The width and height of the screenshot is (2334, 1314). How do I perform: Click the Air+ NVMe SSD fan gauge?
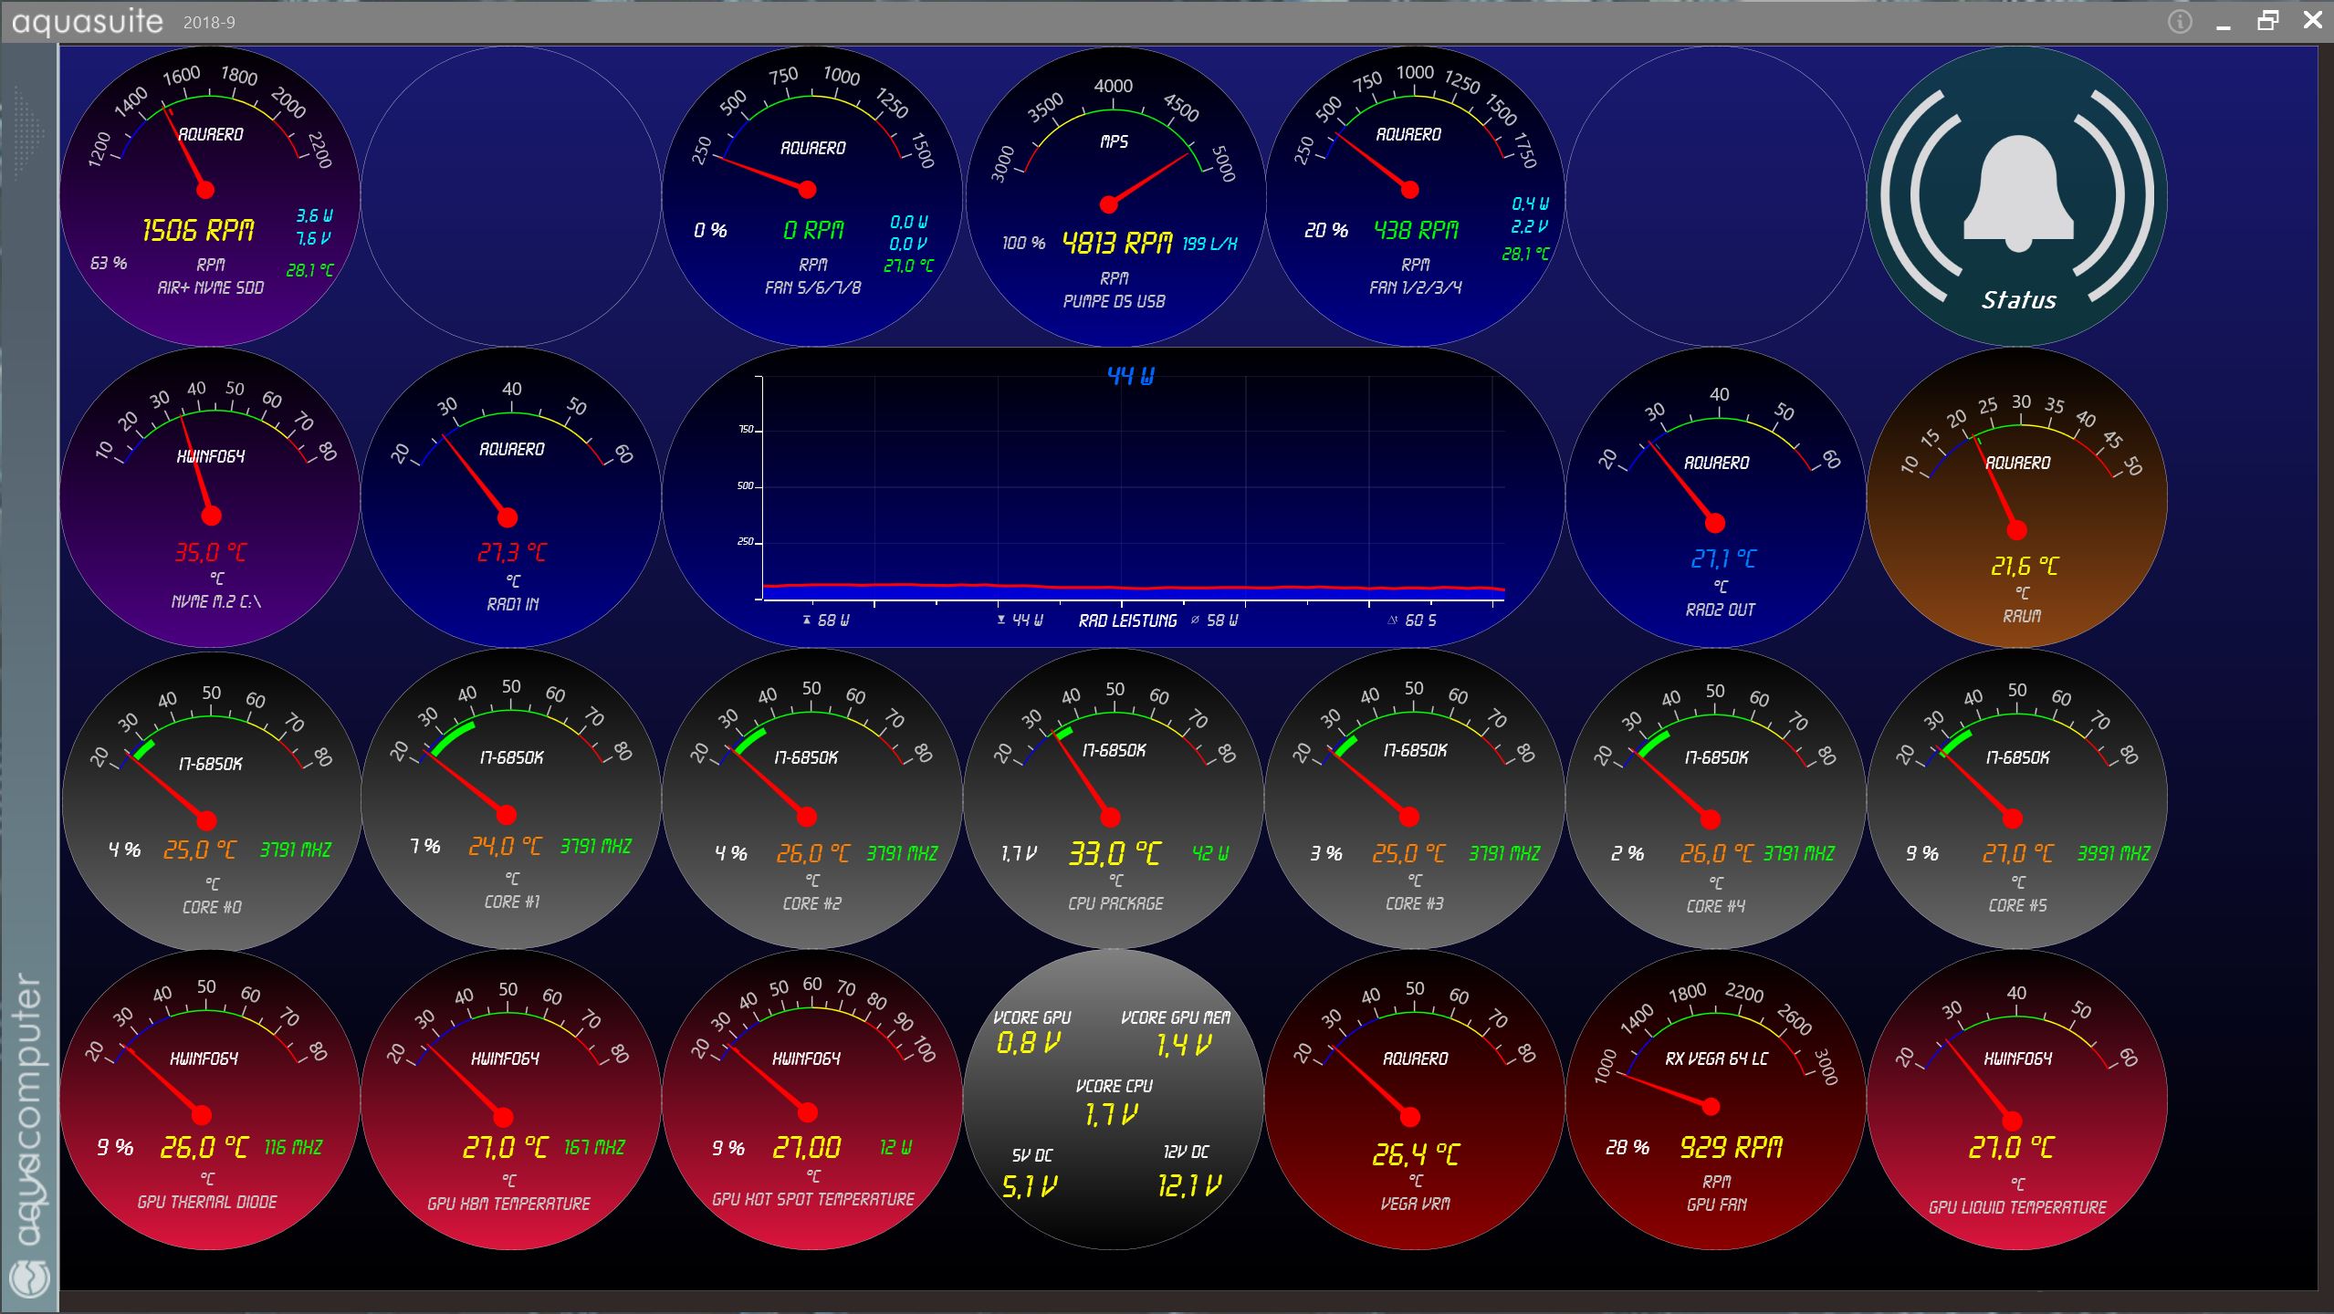pyautogui.click(x=210, y=196)
